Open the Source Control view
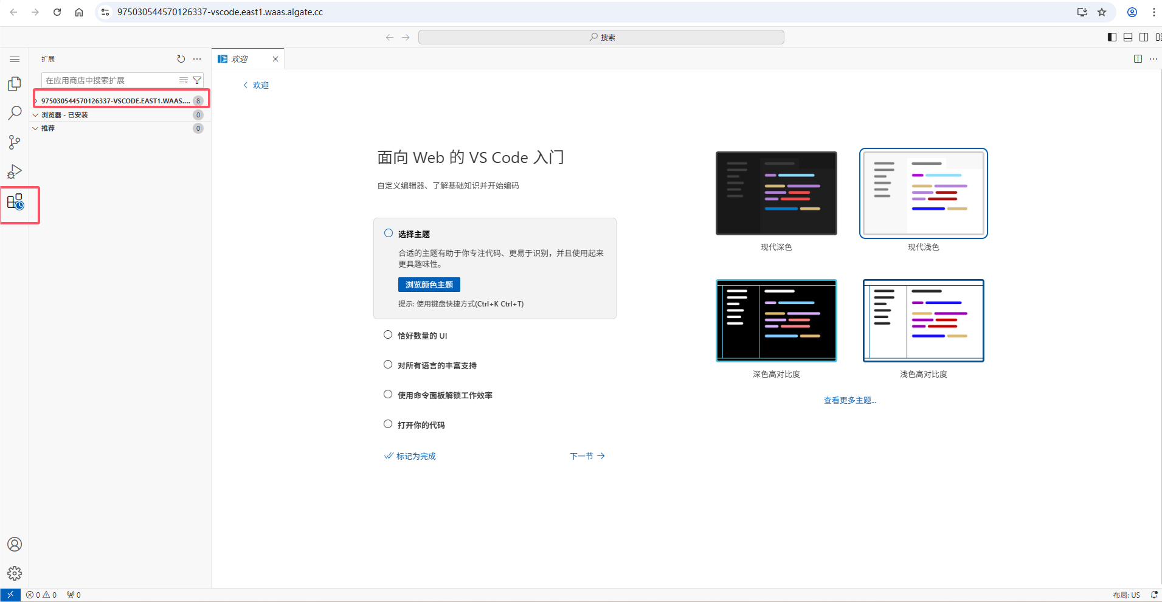This screenshot has width=1162, height=602. click(x=14, y=142)
